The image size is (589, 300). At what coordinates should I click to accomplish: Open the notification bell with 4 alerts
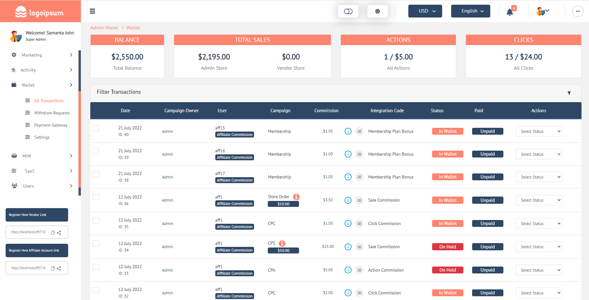click(x=509, y=11)
